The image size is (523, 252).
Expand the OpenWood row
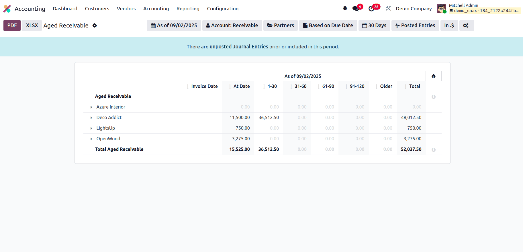click(91, 139)
